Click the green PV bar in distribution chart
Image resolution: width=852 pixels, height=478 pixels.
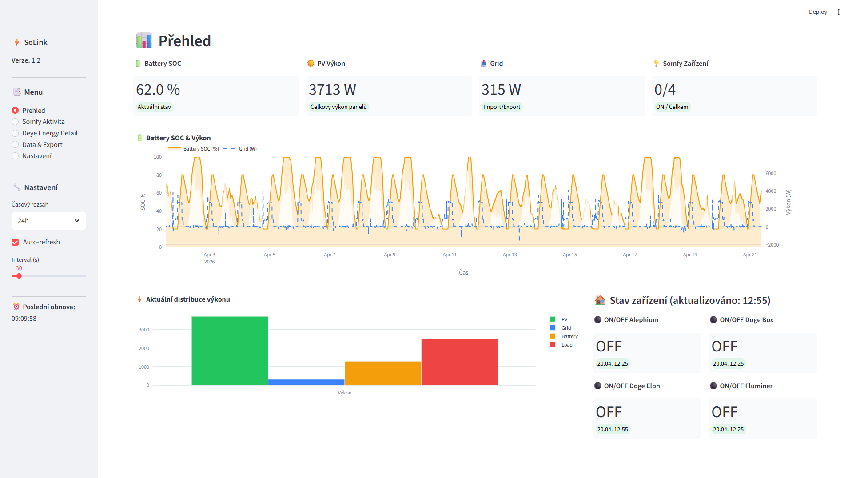[230, 351]
